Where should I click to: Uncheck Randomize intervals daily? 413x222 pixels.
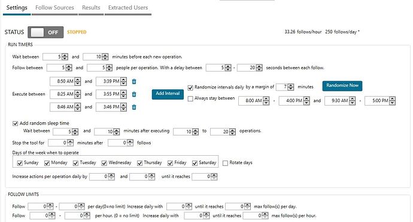point(190,88)
